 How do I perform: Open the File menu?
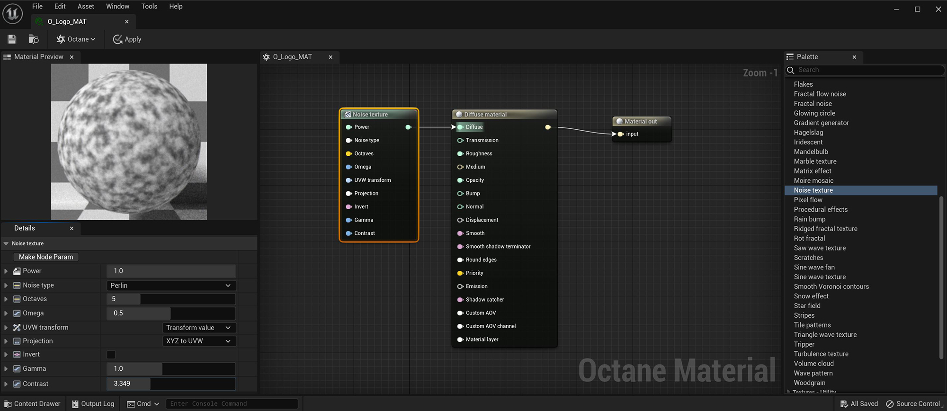point(37,6)
